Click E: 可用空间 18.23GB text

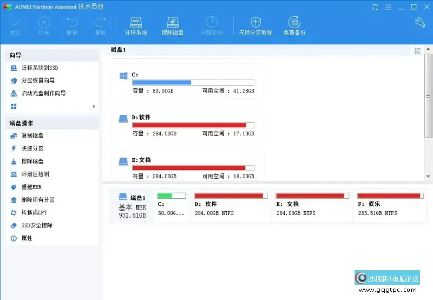(x=228, y=176)
